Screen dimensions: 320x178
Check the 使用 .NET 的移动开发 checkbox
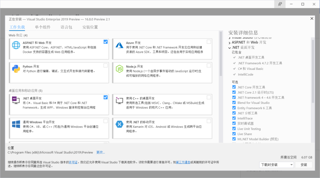click(209, 121)
